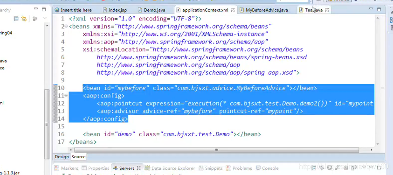Image resolution: width=393 pixels, height=175 pixels.
Task: Open the Markers view tab
Action: 67,168
